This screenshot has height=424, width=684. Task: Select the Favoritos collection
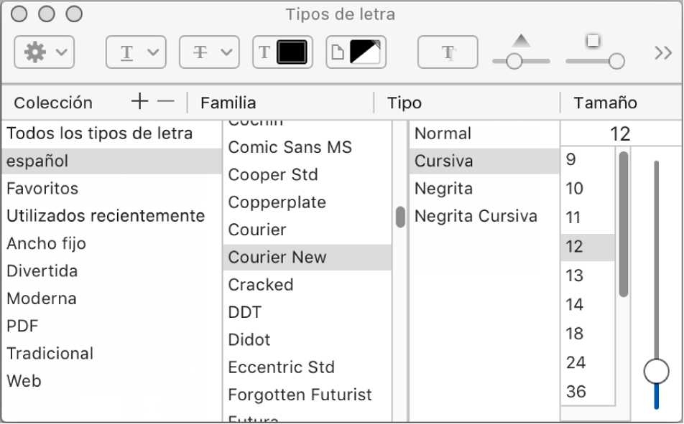(42, 189)
